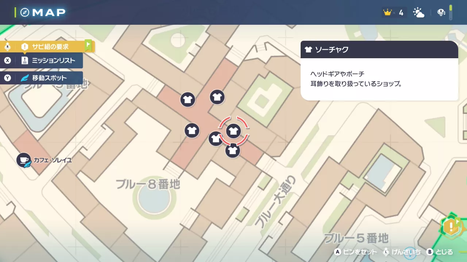The height and width of the screenshot is (262, 467).
Task: Open the weather forecast icon
Action: (x=418, y=12)
